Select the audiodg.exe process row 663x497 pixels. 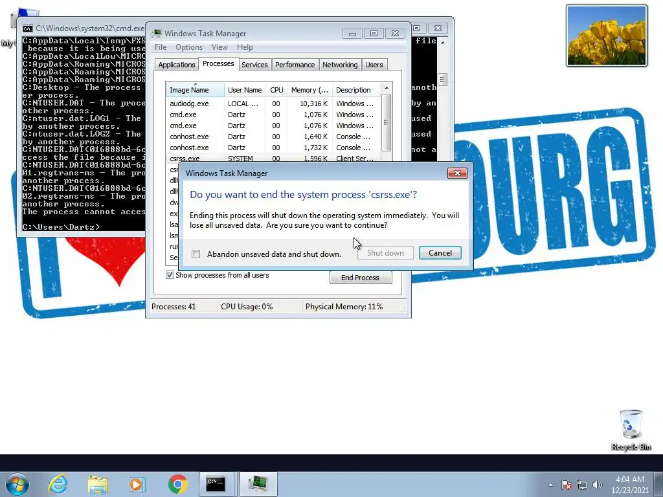pos(273,104)
